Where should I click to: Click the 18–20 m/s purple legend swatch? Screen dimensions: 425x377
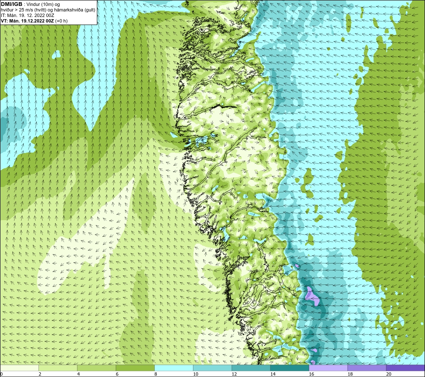pos(367,368)
